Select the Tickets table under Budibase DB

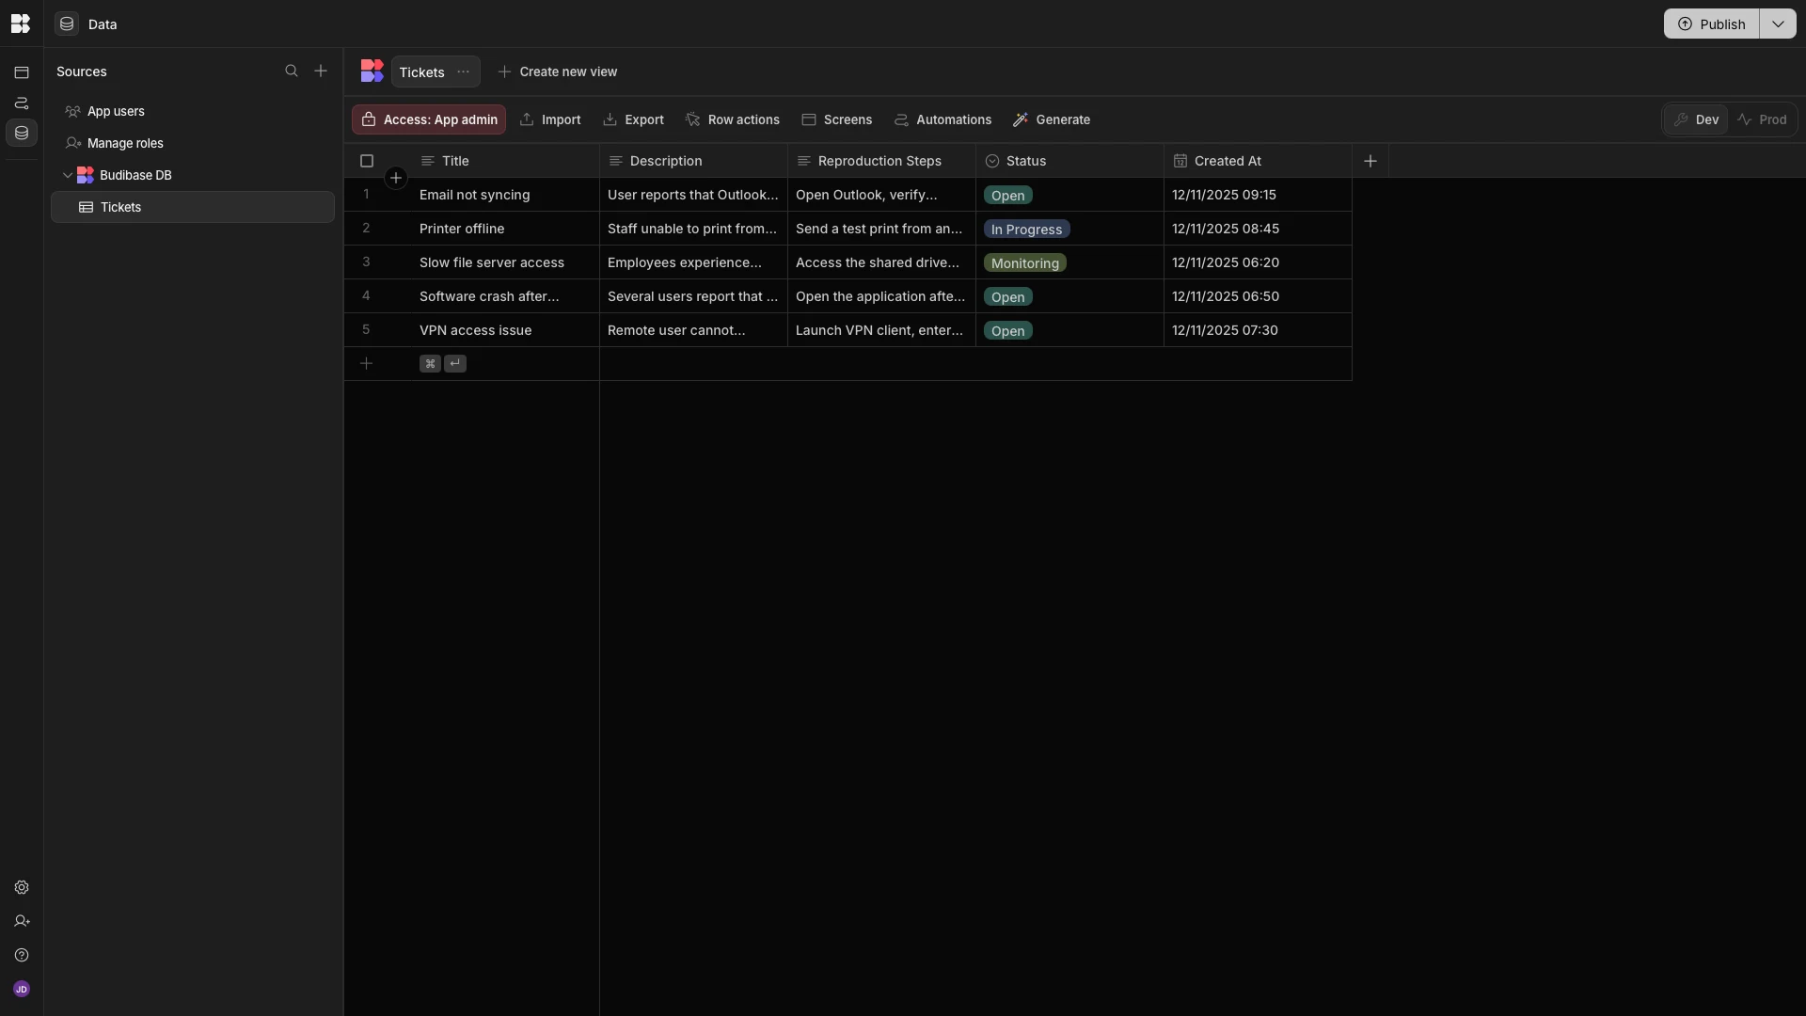tap(119, 207)
